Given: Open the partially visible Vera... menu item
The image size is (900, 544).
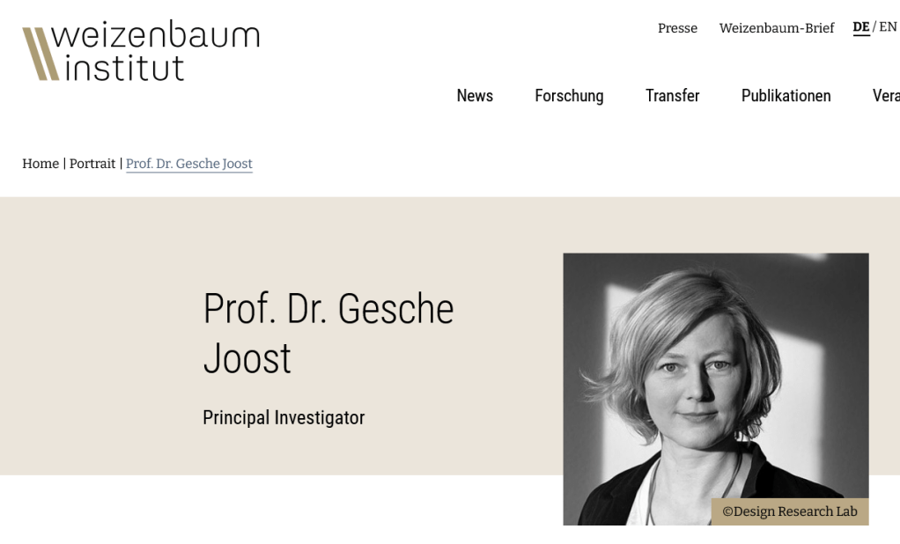Looking at the screenshot, I should coord(885,96).
